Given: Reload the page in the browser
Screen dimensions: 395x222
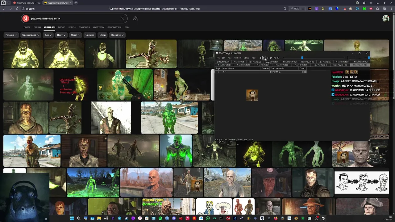Looking at the screenshot, I should pyautogui.click(x=17, y=9).
